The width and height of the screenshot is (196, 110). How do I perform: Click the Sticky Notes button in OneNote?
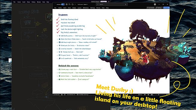[x=95, y=2]
